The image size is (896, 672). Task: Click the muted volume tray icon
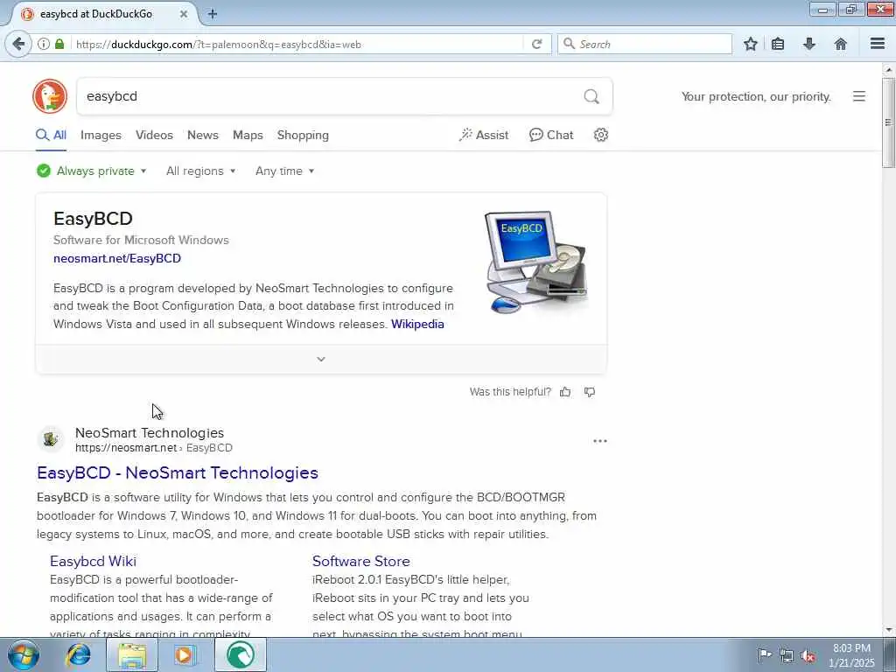[x=808, y=655]
